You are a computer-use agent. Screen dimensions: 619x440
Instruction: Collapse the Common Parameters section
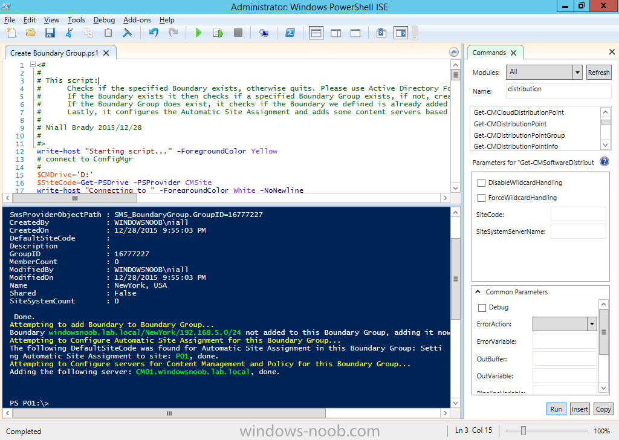(x=478, y=292)
